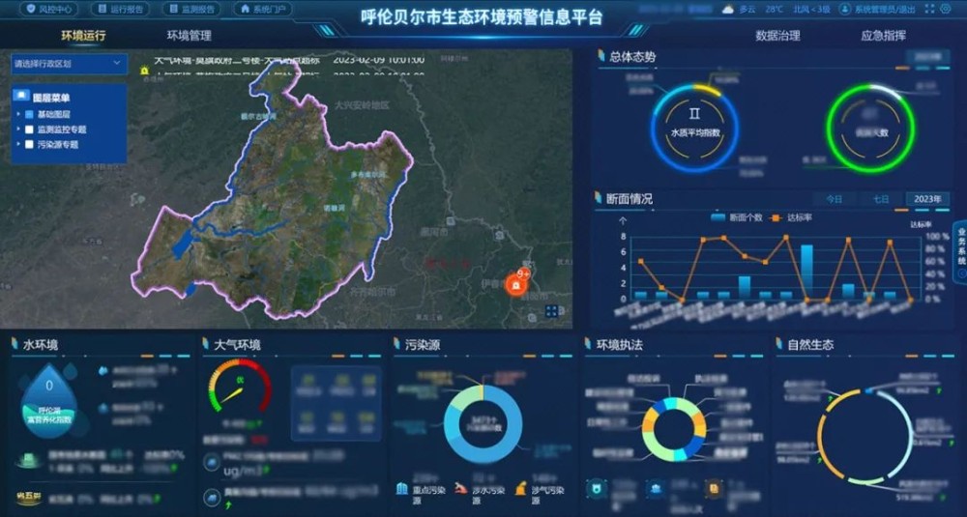This screenshot has width=967, height=517.
Task: Enable the 污染源专题 layer checkbox
Action: 29,144
